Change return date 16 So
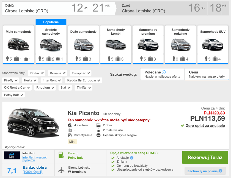 196,8
